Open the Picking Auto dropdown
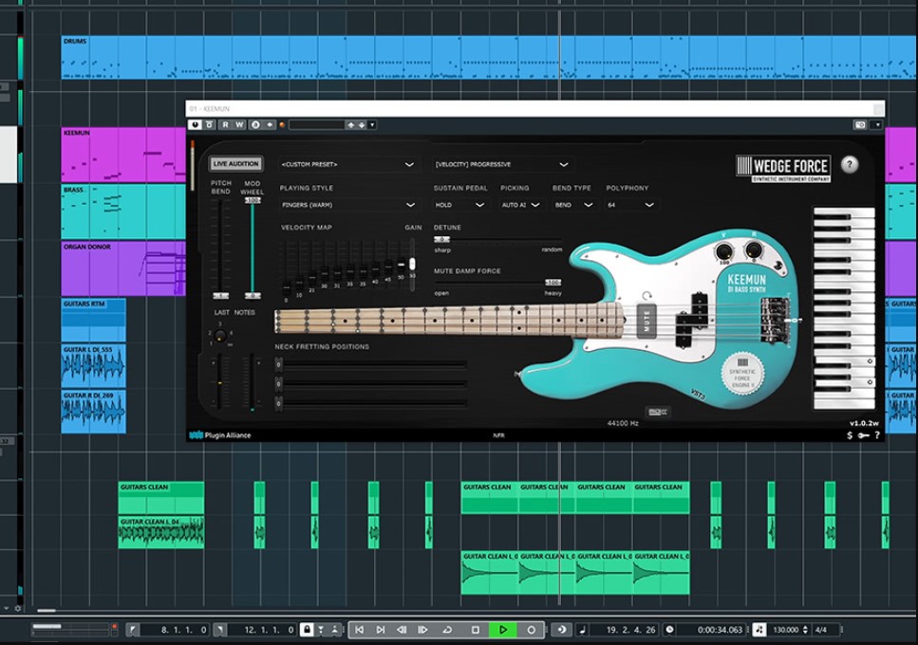Screen dimensions: 918x645 tap(520, 205)
